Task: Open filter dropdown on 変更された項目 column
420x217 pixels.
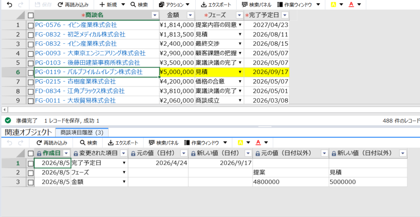Action: point(123,153)
